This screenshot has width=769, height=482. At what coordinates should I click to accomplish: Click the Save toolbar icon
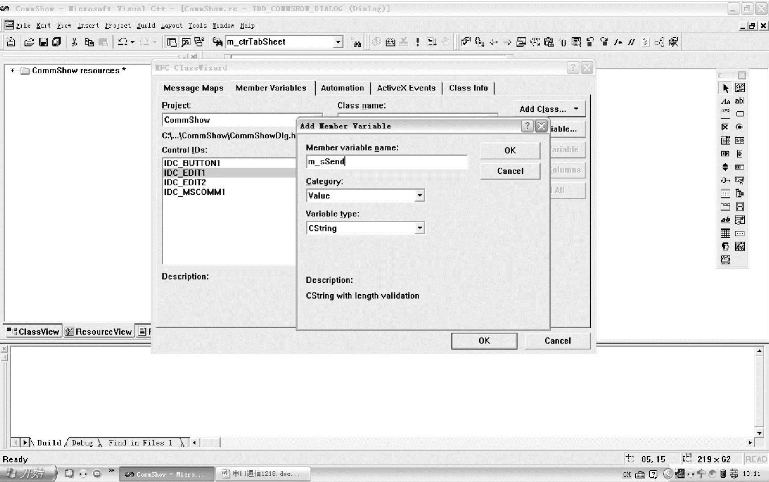(43, 42)
